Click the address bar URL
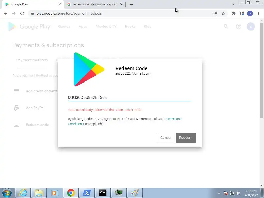 coord(69,13)
